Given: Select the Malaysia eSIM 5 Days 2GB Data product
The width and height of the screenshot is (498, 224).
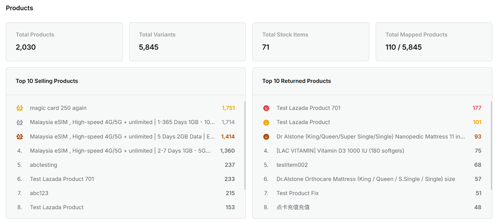Looking at the screenshot, I should point(122,137).
